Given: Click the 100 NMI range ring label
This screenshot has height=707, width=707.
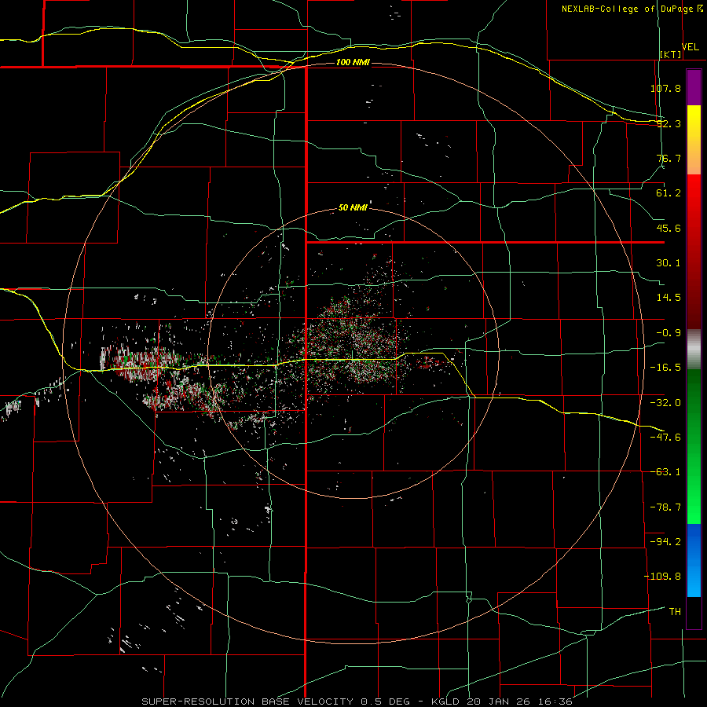Looking at the screenshot, I should (x=353, y=62).
